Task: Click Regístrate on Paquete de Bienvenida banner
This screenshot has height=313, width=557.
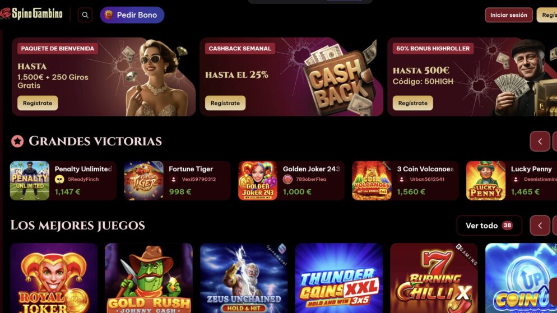Action: pyautogui.click(x=38, y=103)
